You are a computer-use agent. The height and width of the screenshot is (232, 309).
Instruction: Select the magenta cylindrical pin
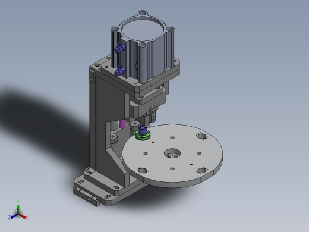(122, 124)
